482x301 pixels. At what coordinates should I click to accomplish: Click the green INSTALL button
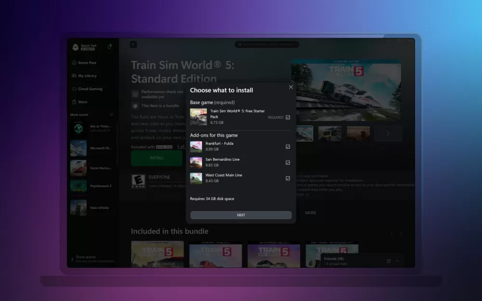(x=157, y=158)
